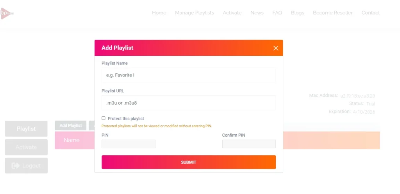Tick the Protect this playlist checkbox

coord(103,118)
